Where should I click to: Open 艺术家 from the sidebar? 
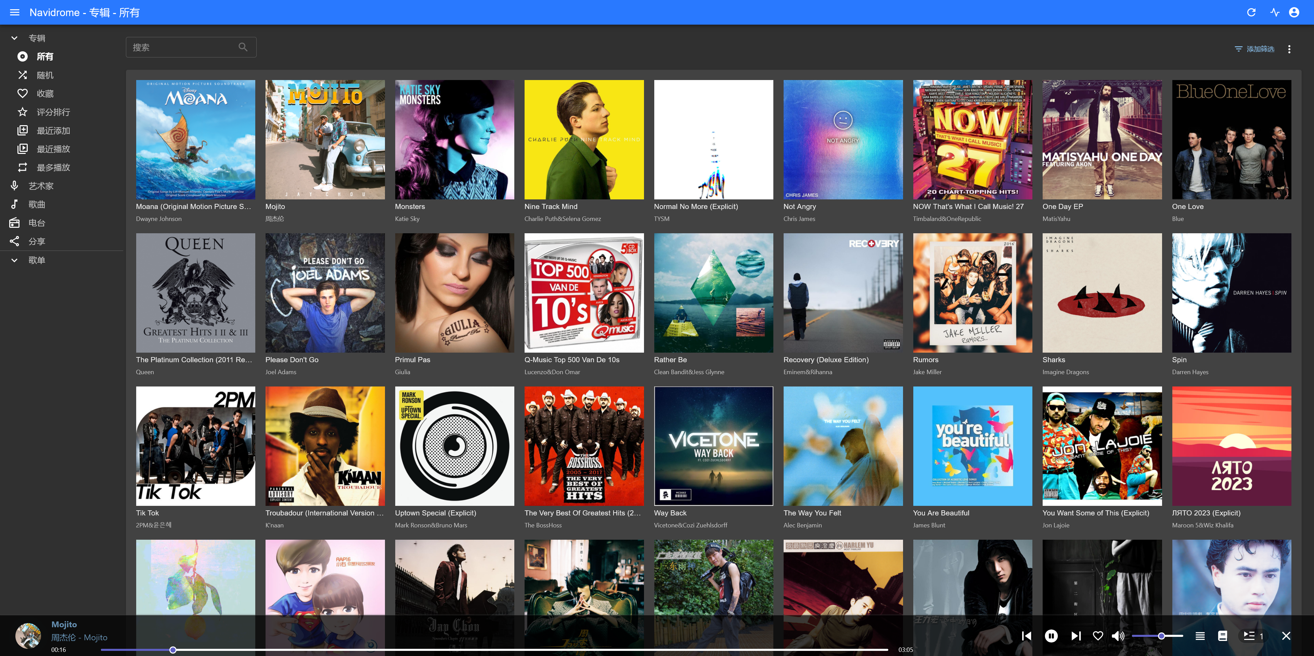(x=41, y=186)
